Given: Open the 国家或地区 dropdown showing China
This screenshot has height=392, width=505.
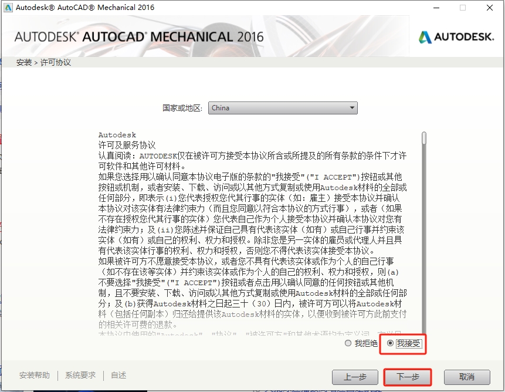Looking at the screenshot, I should tap(283, 108).
